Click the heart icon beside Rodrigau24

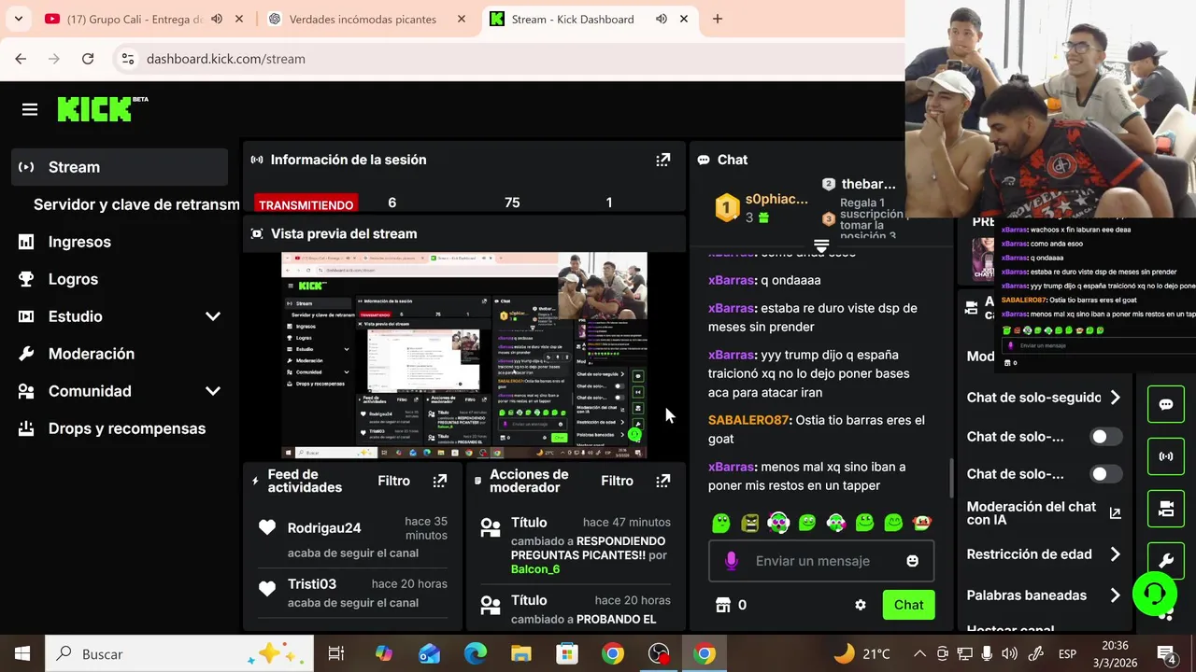[x=267, y=527]
